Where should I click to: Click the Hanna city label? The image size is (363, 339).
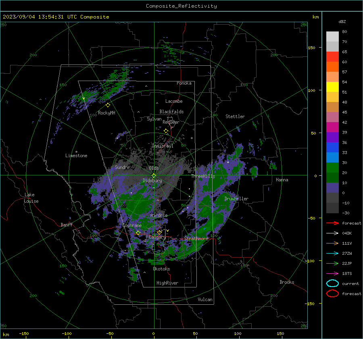[282, 180]
